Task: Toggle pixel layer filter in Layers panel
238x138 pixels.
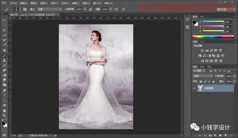Action: (x=211, y=71)
